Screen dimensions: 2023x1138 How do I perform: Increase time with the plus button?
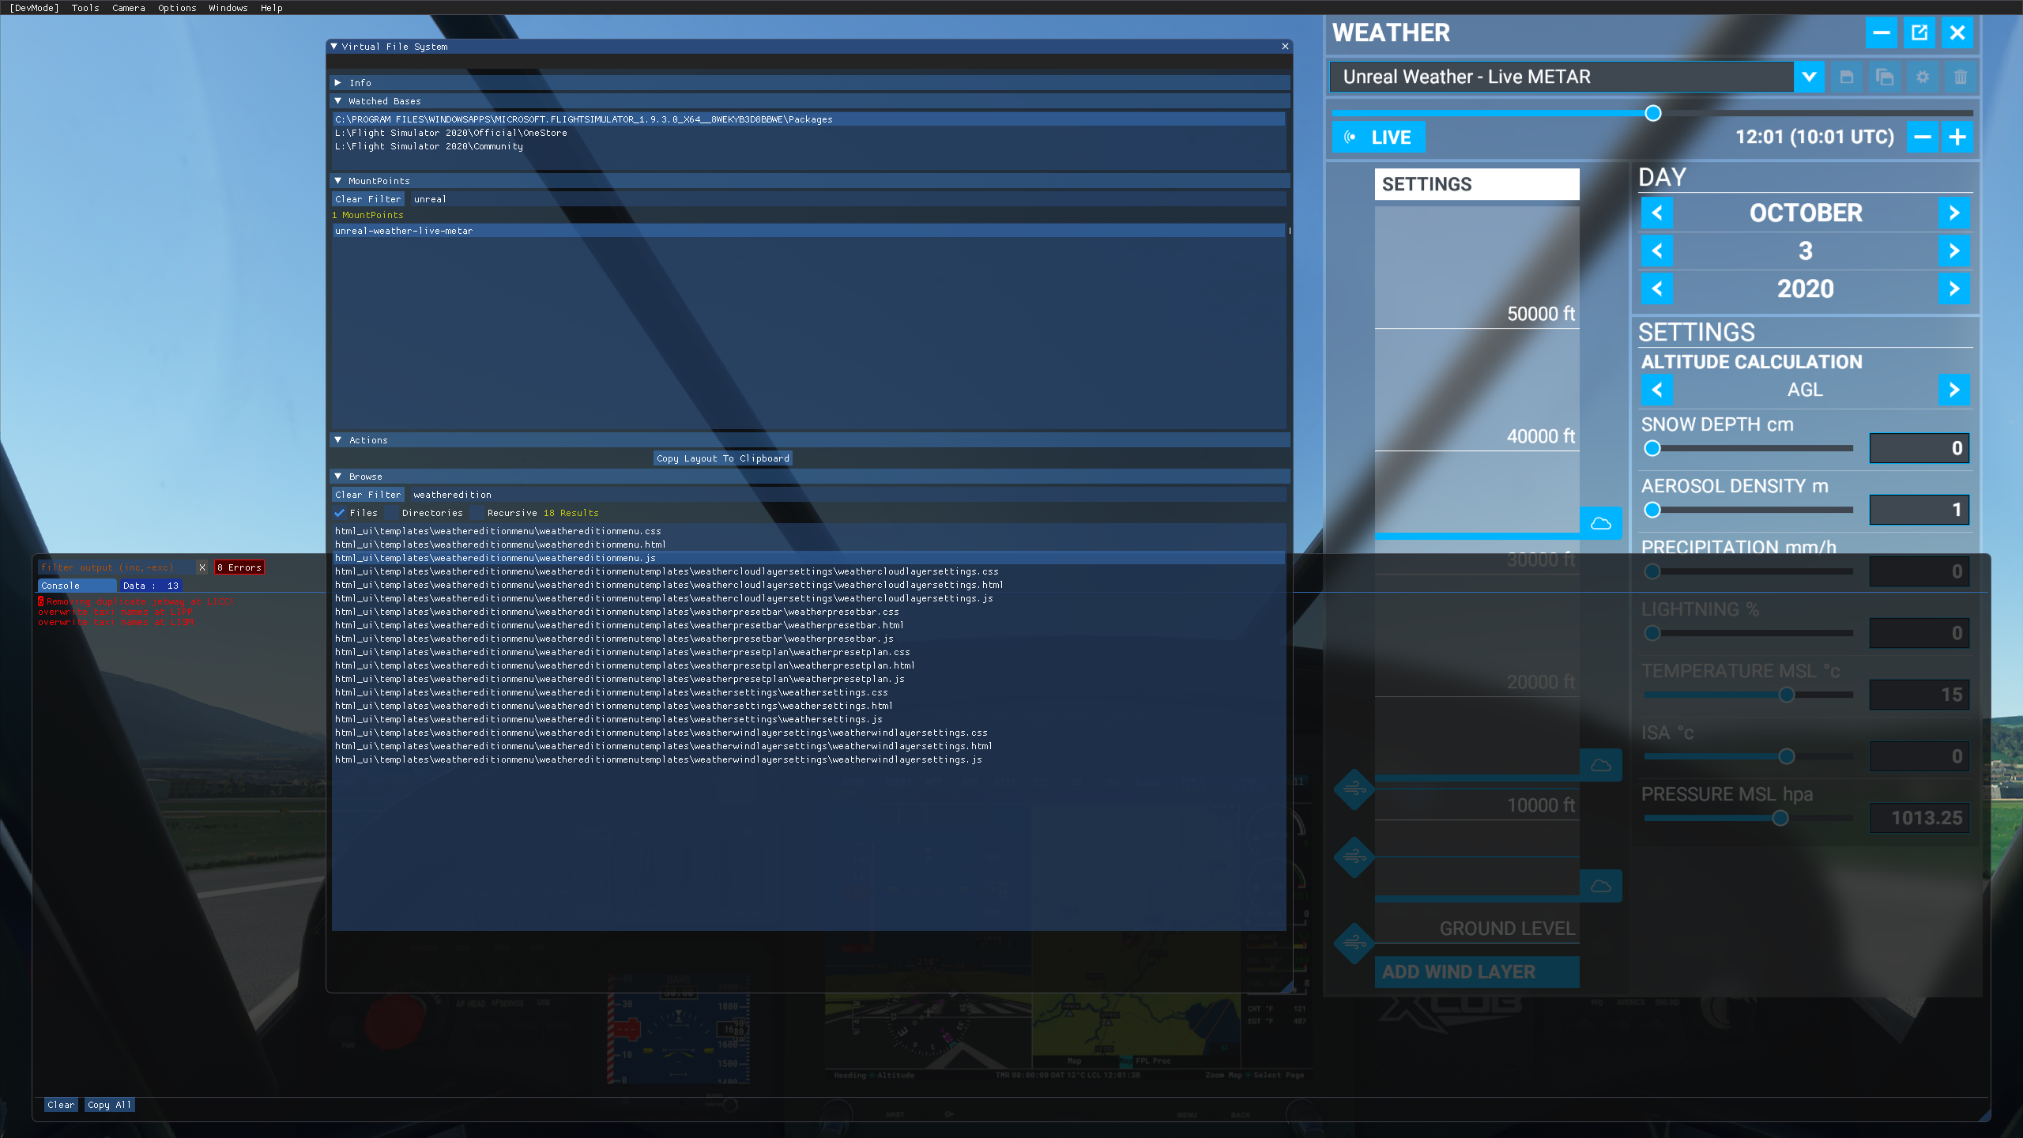click(x=1957, y=138)
